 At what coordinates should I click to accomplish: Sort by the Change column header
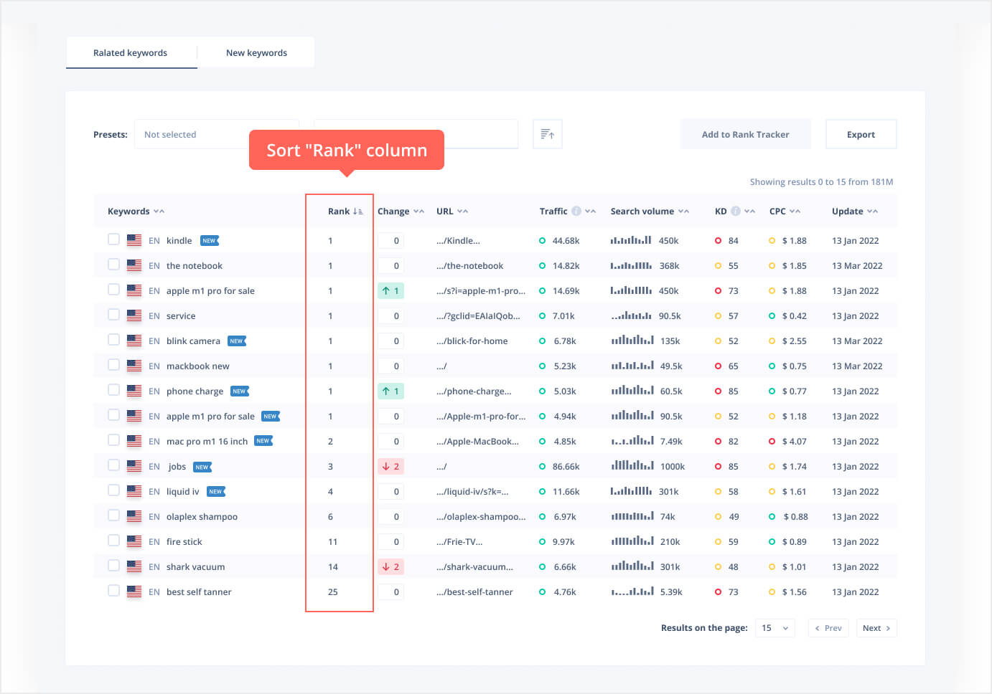click(x=401, y=211)
